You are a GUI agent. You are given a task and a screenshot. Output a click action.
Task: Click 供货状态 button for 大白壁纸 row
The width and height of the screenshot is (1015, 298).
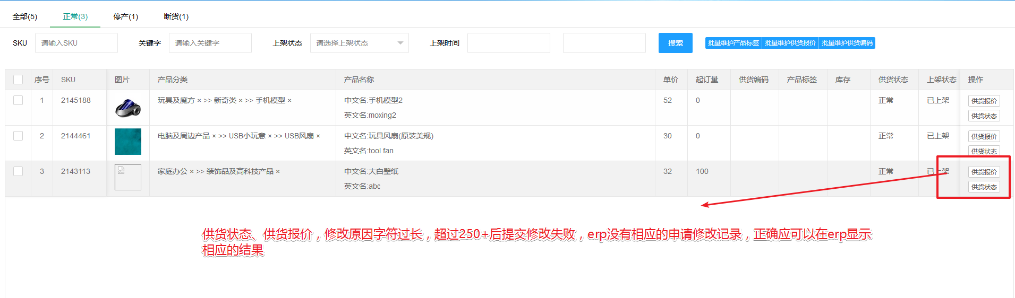pyautogui.click(x=984, y=187)
